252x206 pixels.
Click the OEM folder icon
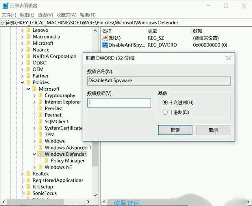pos(28,69)
